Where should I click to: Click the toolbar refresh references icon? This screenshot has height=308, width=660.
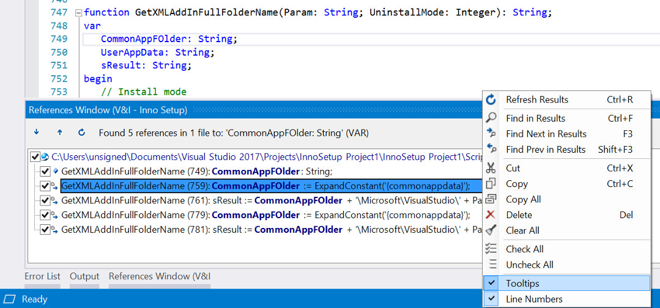click(82, 133)
